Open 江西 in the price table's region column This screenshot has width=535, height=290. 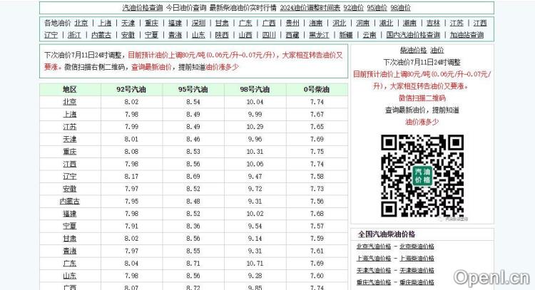[x=70, y=165]
